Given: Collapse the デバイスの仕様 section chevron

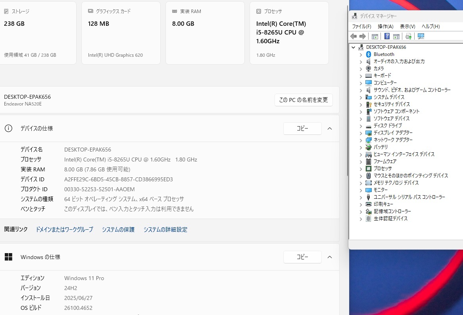Looking at the screenshot, I should coord(330,129).
